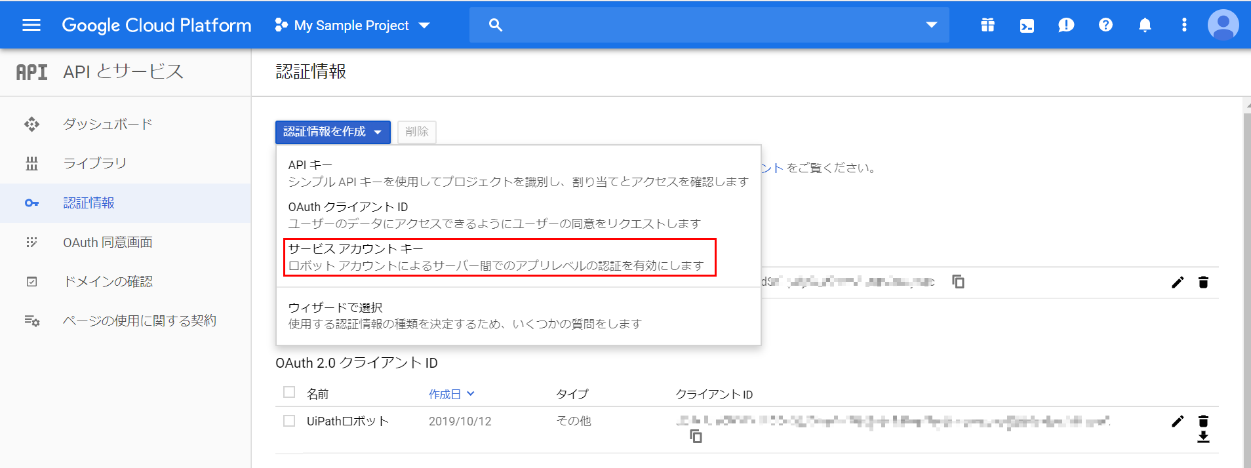
Task: Click the クライアント ID column header
Action: tap(714, 394)
